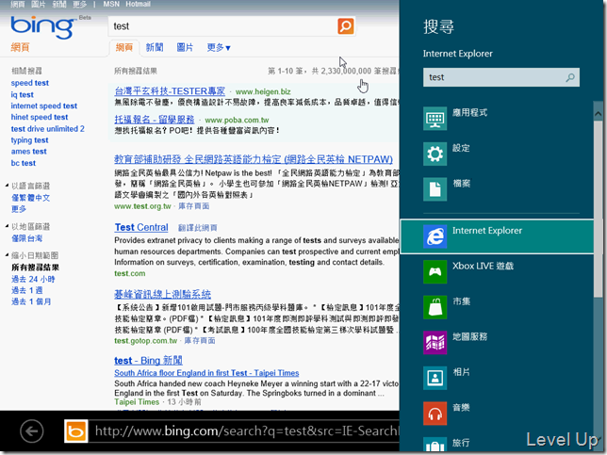The image size is (607, 455).
Task: Open the 'ames test' related search
Action: click(x=28, y=152)
